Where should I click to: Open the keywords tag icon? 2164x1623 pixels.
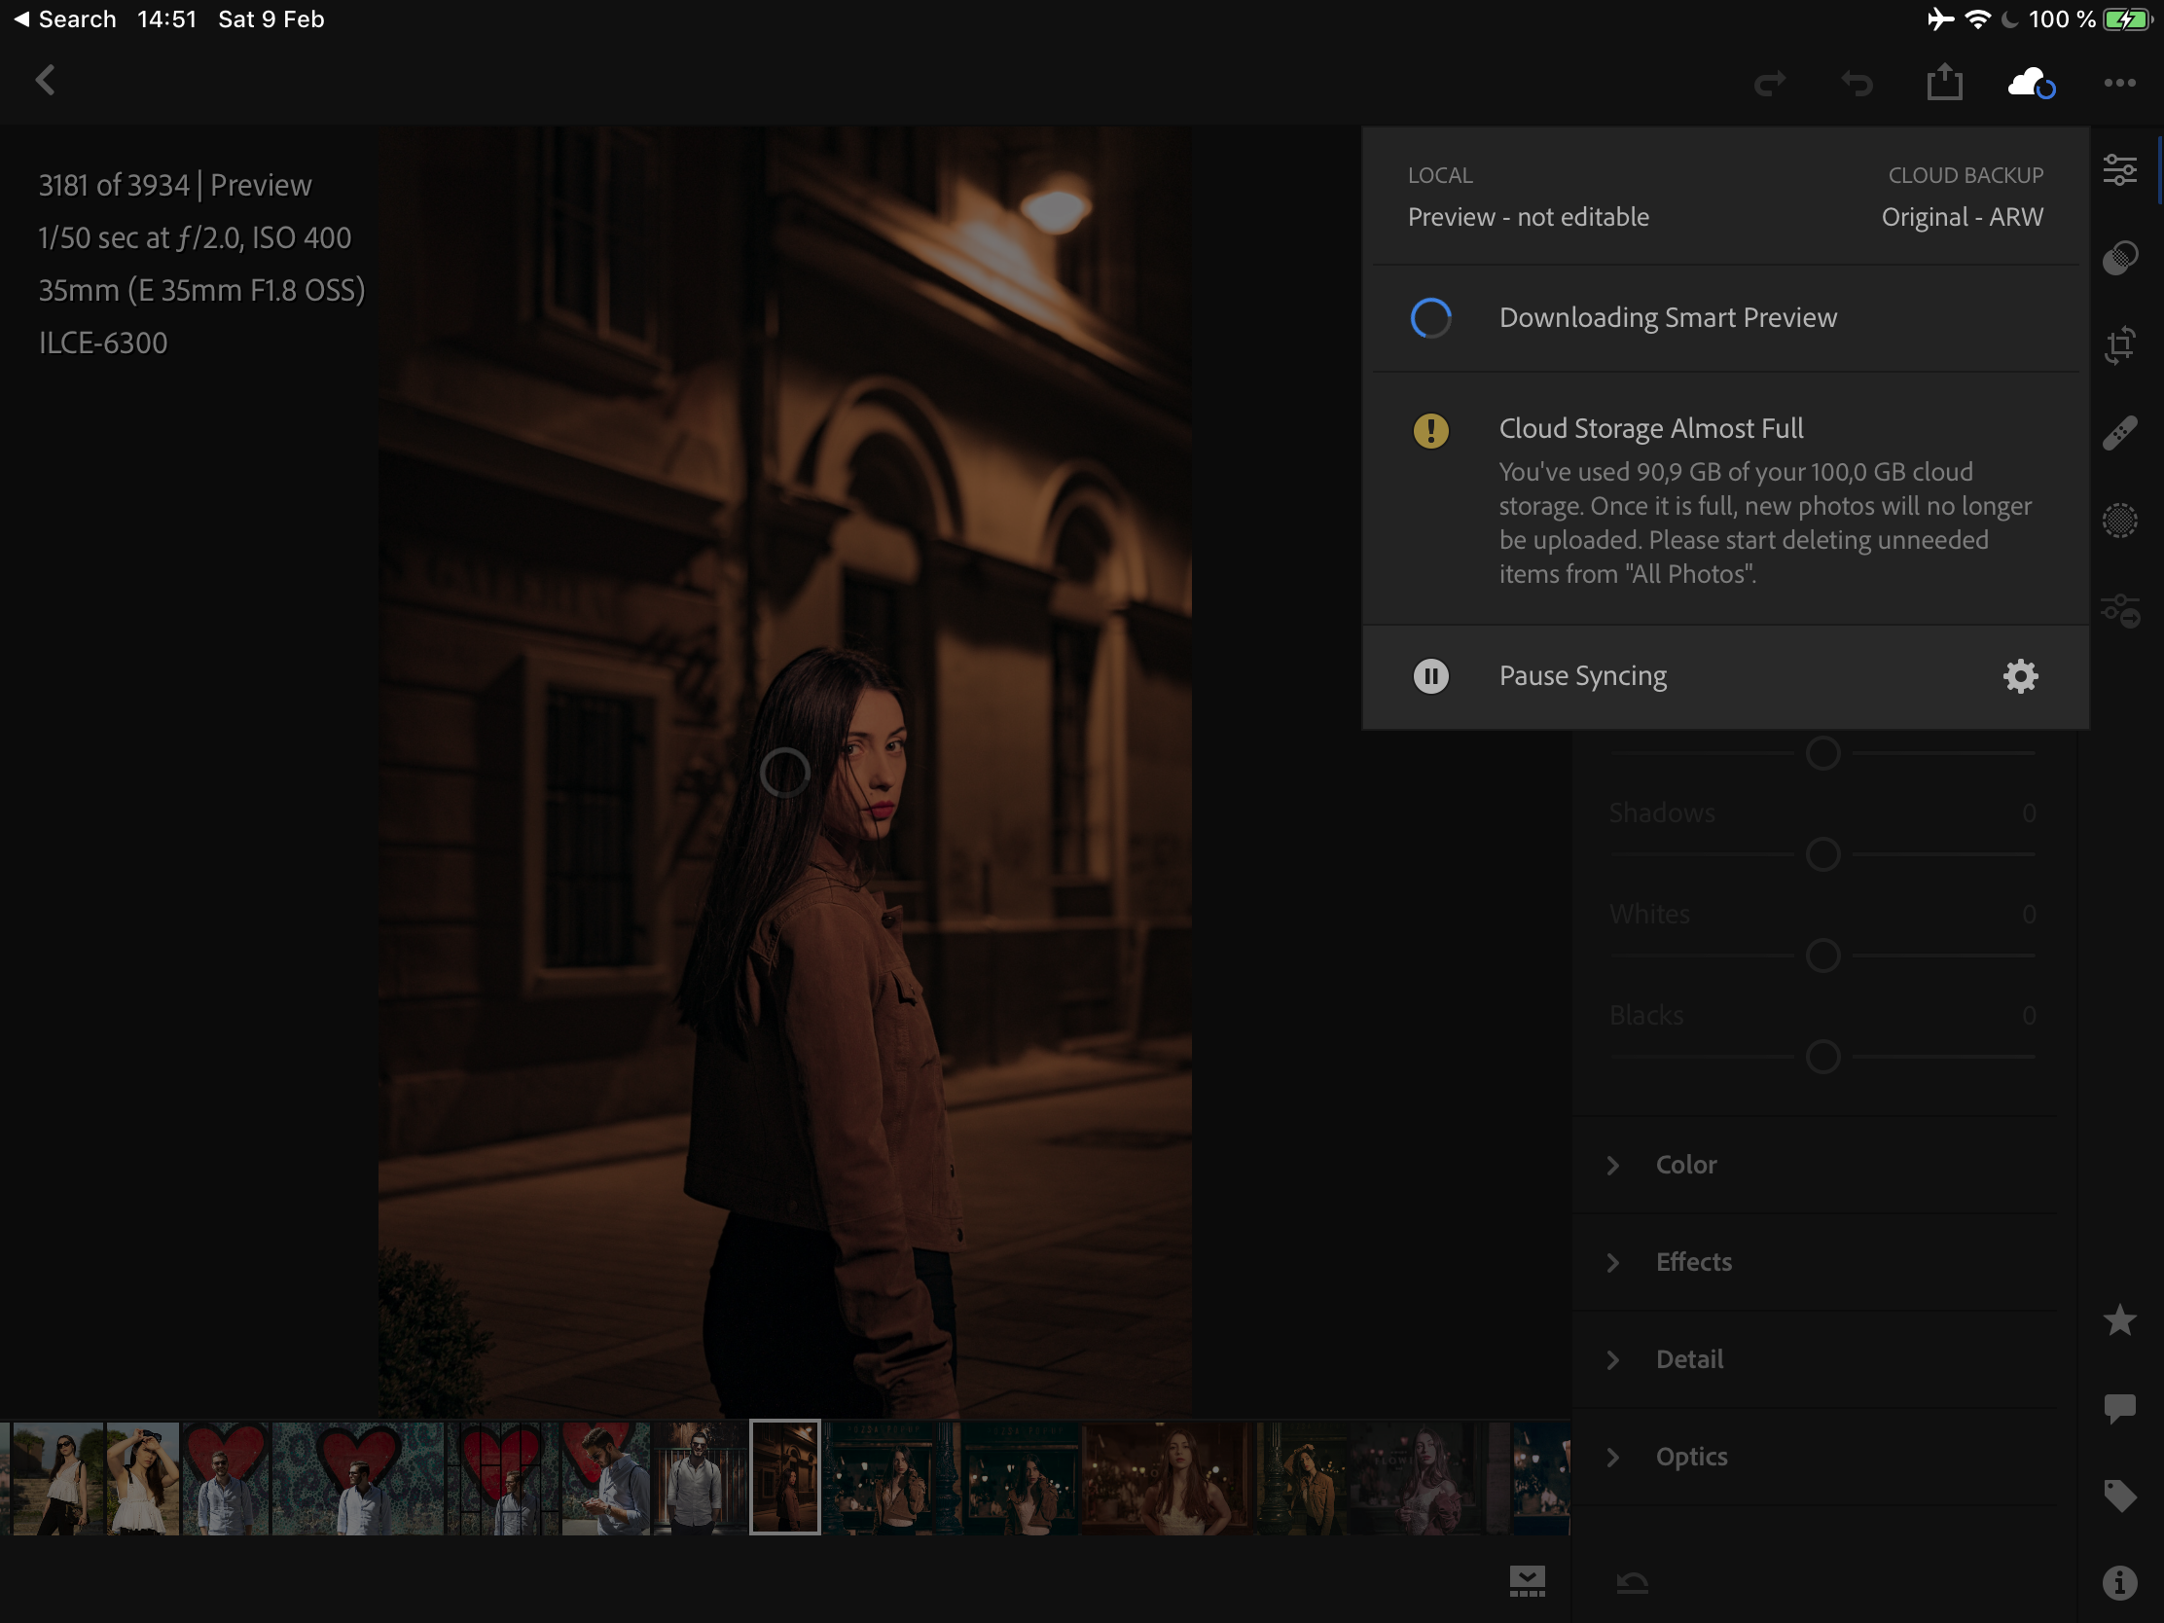click(2119, 1496)
